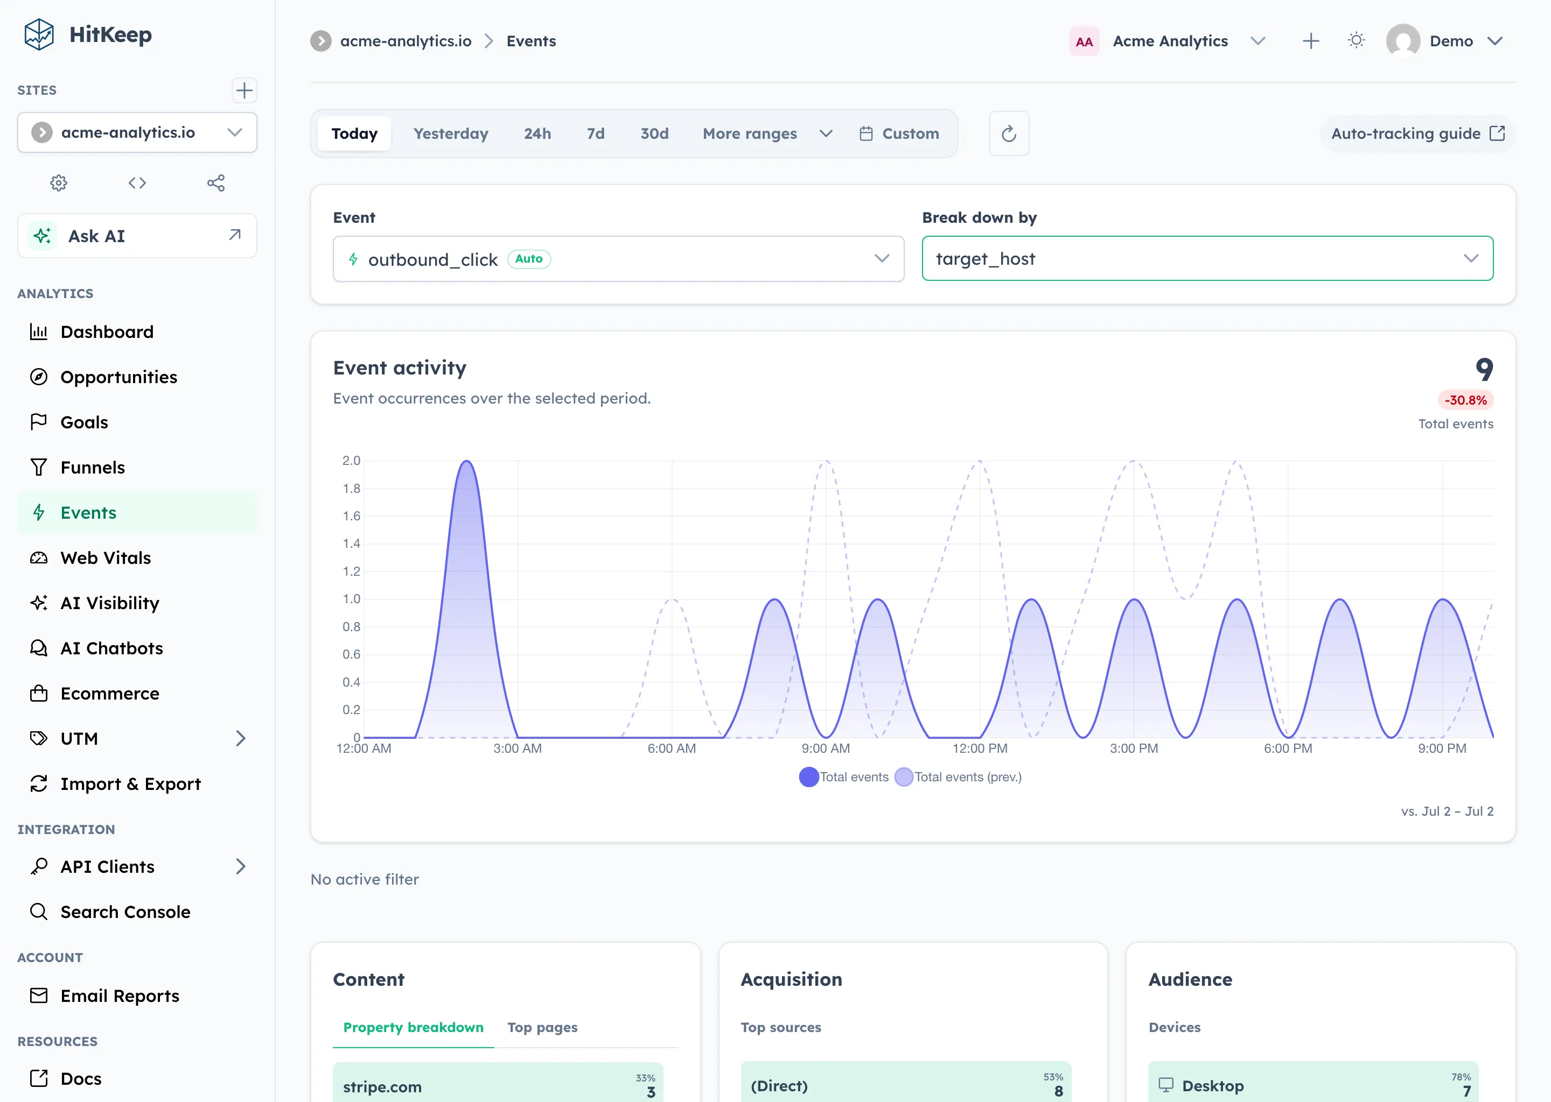Add a new site with the Sites plus button
This screenshot has height=1102, width=1551.
[x=244, y=90]
